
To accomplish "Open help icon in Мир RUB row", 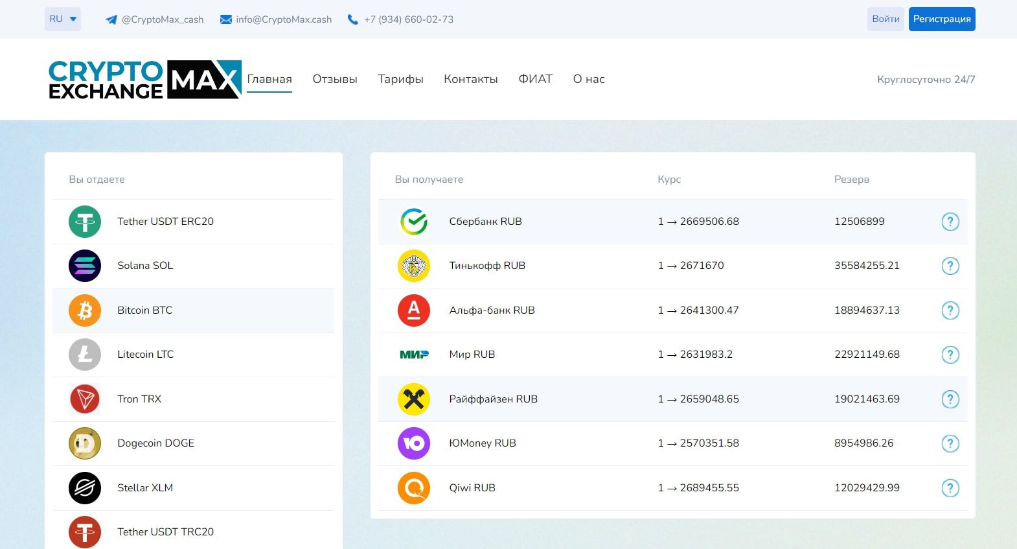I will (950, 355).
